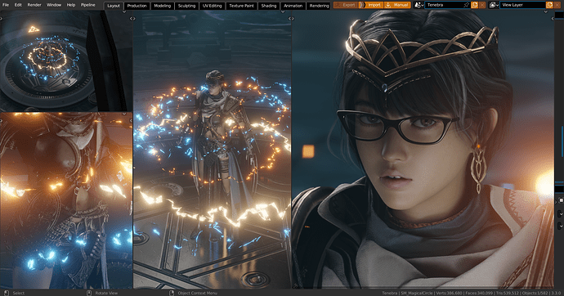Expand the right viewport header chevron

pyautogui.click(x=546, y=12)
